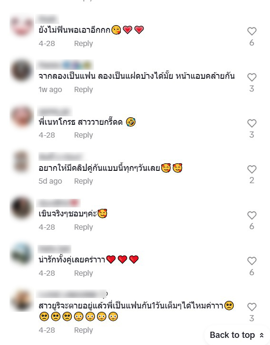Screen dimensions: 270x345
Task: Open avatar of the last commenter
Action: [21, 300]
